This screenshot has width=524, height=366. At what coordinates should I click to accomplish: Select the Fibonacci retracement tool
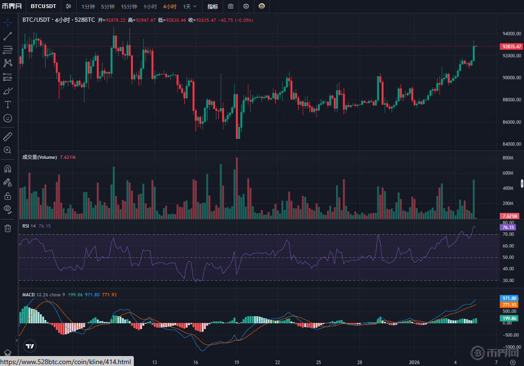pos(8,50)
